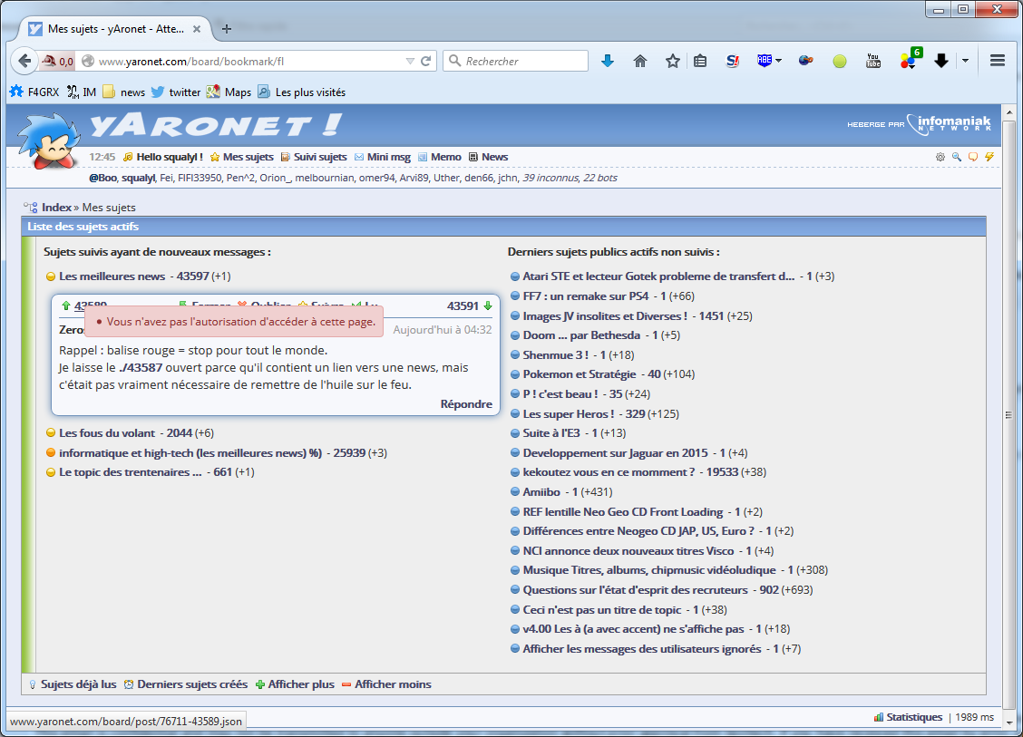Open the downloads arrow dropdown in toolbar

pos(965,61)
